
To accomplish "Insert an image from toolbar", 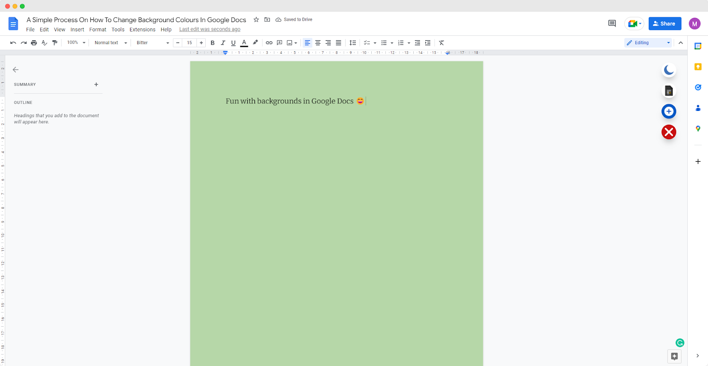I will click(x=289, y=43).
